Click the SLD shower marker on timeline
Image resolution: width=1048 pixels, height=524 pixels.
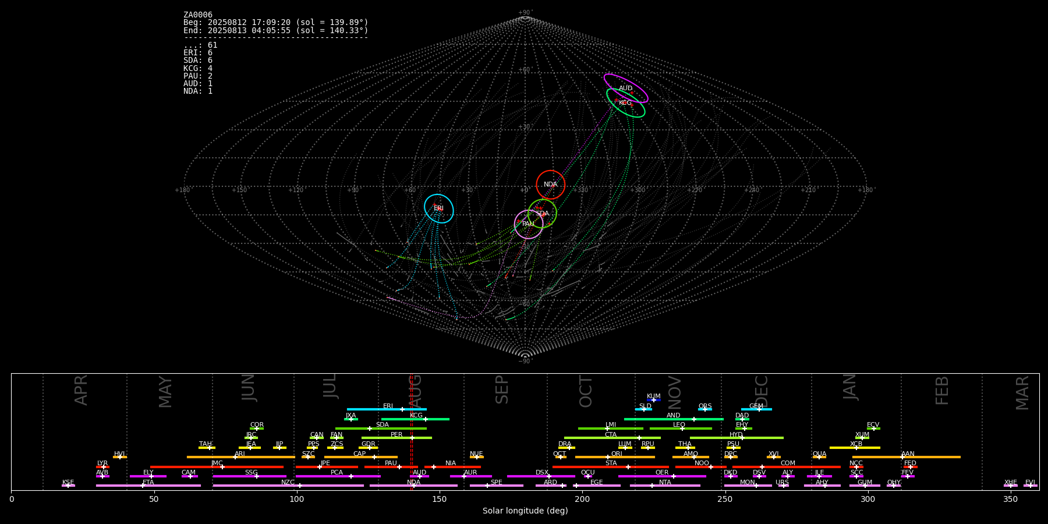(x=643, y=409)
